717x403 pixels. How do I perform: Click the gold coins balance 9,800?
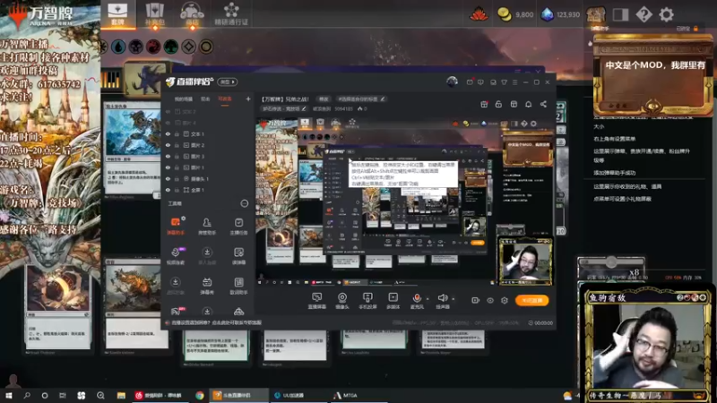click(x=515, y=14)
